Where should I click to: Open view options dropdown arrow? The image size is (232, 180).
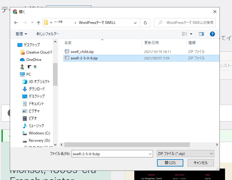click(x=191, y=34)
